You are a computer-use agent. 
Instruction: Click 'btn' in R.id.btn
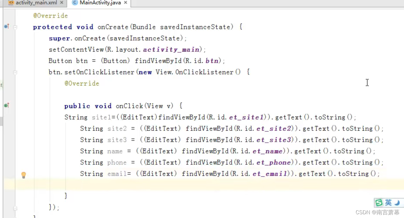click(212, 61)
